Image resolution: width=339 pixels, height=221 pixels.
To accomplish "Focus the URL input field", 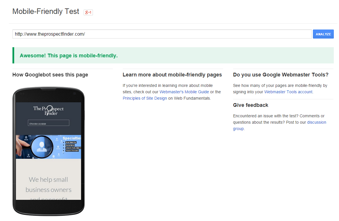I will pyautogui.click(x=162, y=34).
